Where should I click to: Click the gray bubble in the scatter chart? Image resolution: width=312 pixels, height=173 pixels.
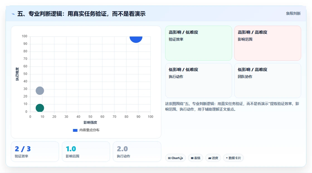pyautogui.click(x=40, y=91)
